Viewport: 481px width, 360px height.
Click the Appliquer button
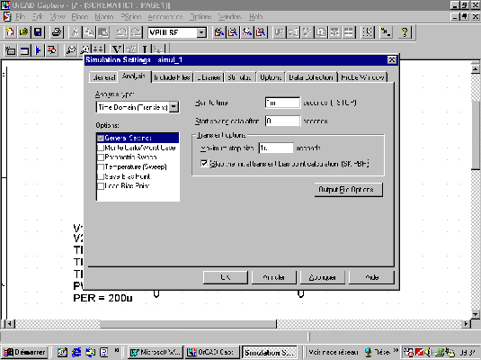coord(322,277)
